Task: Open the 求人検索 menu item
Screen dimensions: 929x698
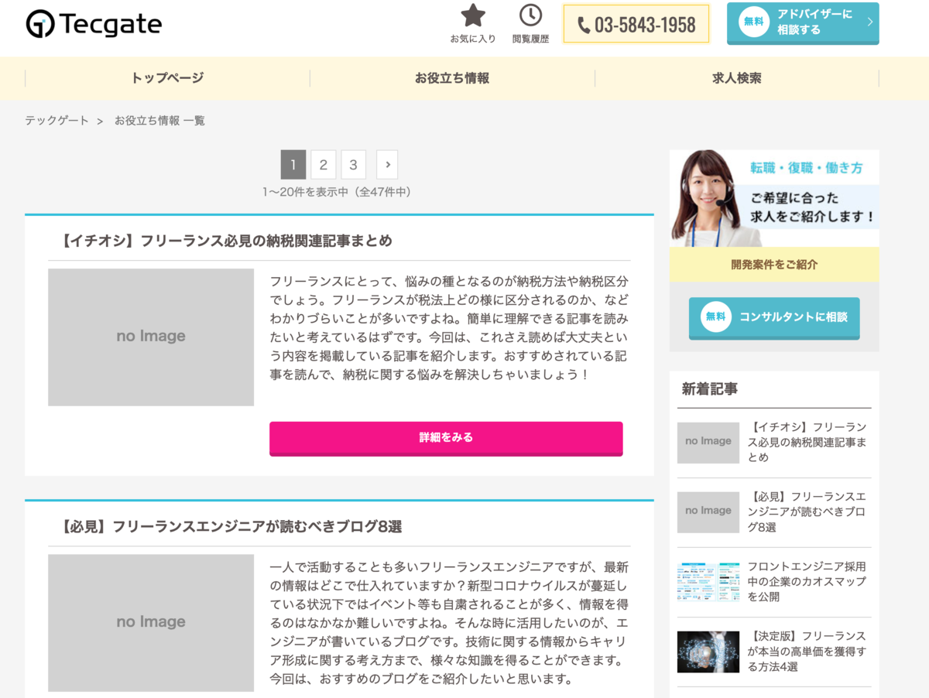Action: tap(737, 78)
